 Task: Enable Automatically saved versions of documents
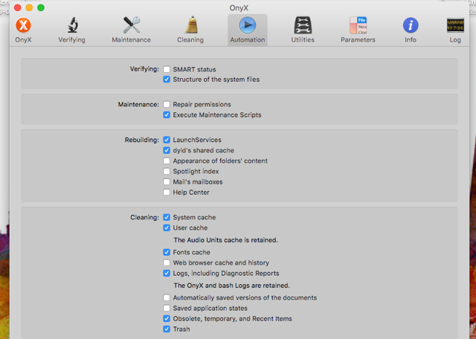point(167,297)
